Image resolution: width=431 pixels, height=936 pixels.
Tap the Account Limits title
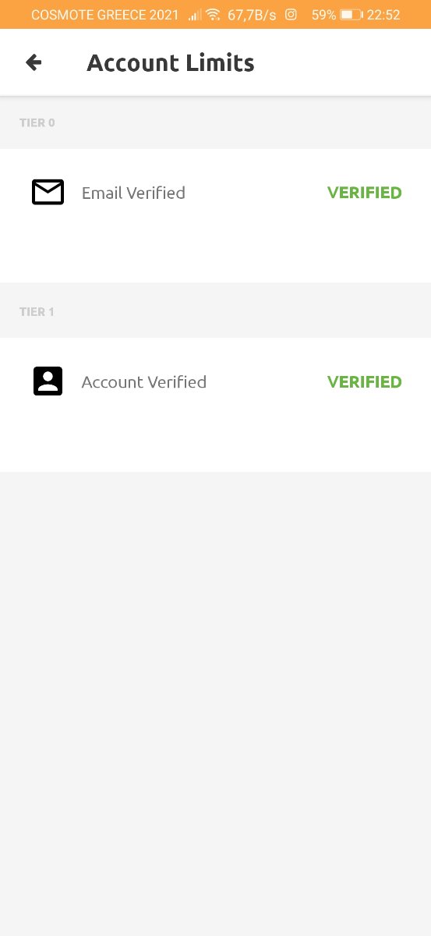coord(171,62)
